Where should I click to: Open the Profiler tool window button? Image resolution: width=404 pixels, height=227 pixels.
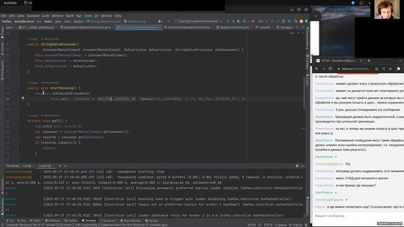(71, 221)
